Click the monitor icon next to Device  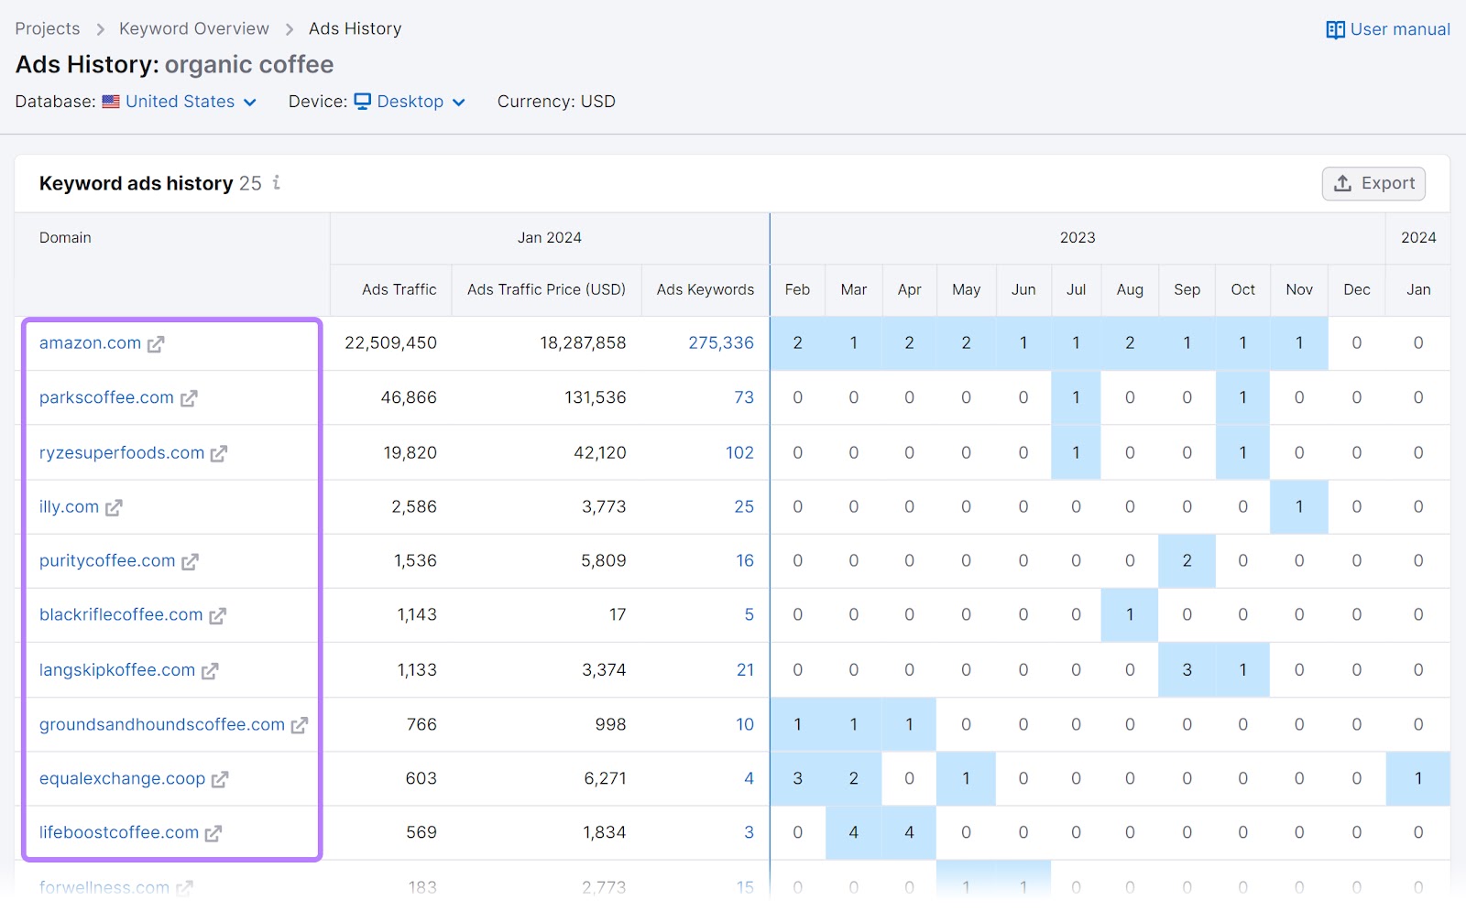(x=364, y=102)
